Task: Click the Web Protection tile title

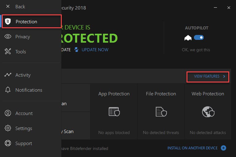Action: pos(208,94)
